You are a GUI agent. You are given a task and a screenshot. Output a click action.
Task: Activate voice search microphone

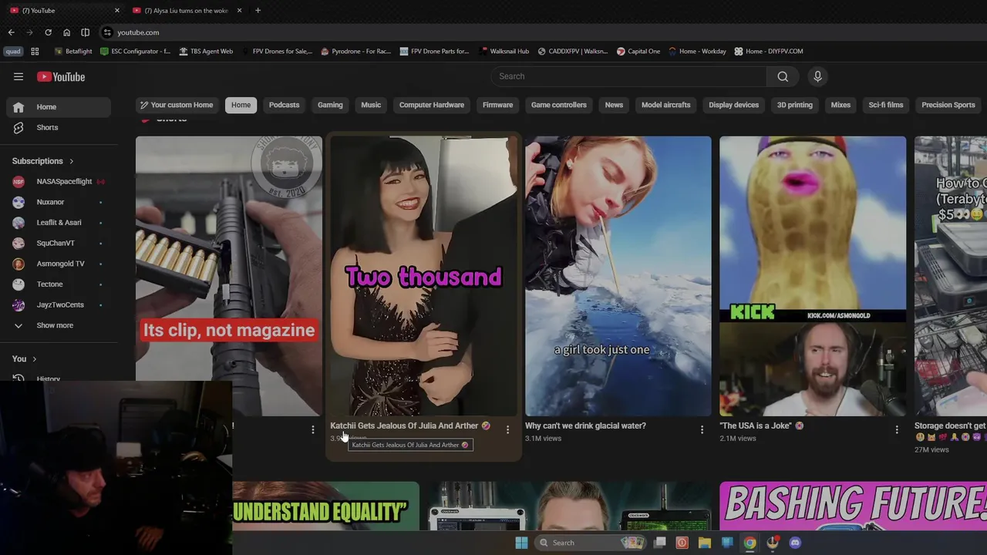point(818,76)
